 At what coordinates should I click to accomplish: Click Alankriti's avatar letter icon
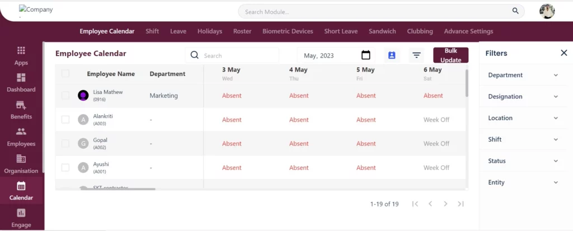coord(83,120)
